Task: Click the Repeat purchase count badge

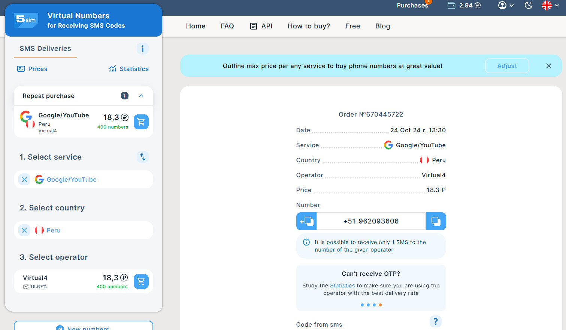Action: (x=125, y=96)
